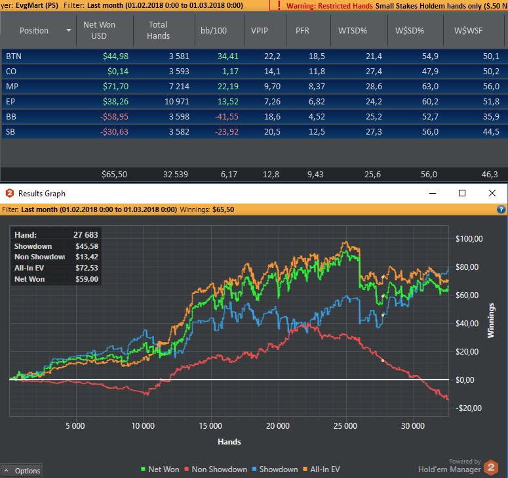Sort by Position column header
Viewport: 508px width, 478px height.
coord(34,30)
